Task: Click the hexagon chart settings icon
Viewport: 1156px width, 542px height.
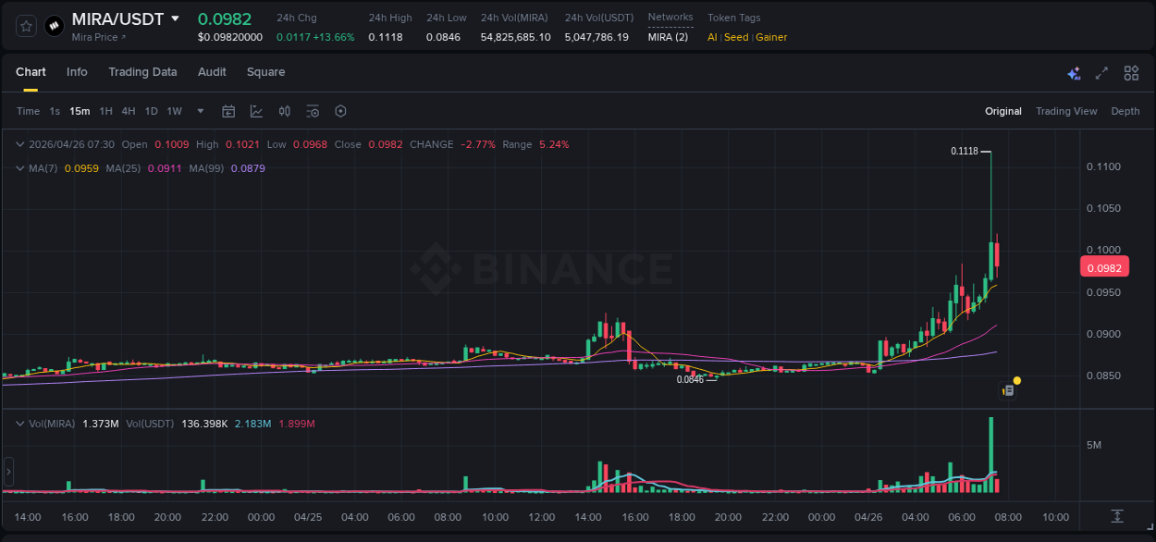Action: [340, 111]
